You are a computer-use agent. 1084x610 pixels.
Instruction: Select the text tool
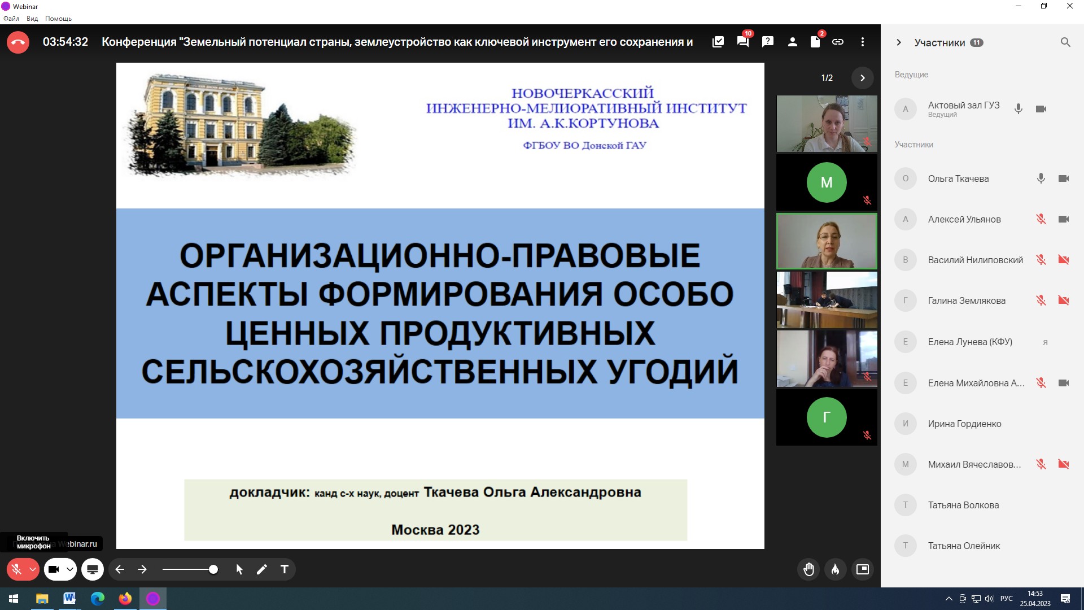(285, 569)
